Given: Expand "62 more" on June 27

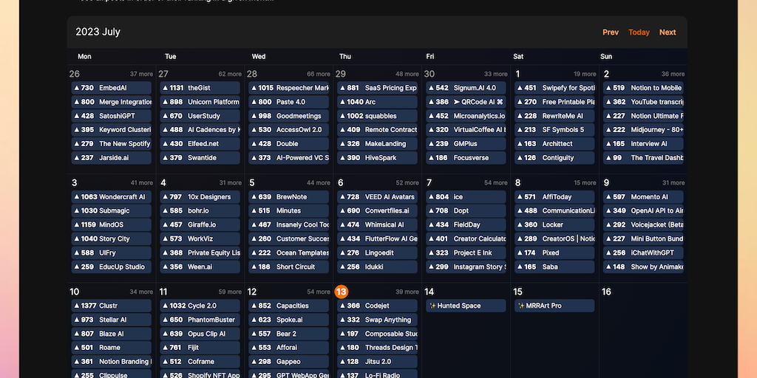Looking at the screenshot, I should point(230,75).
